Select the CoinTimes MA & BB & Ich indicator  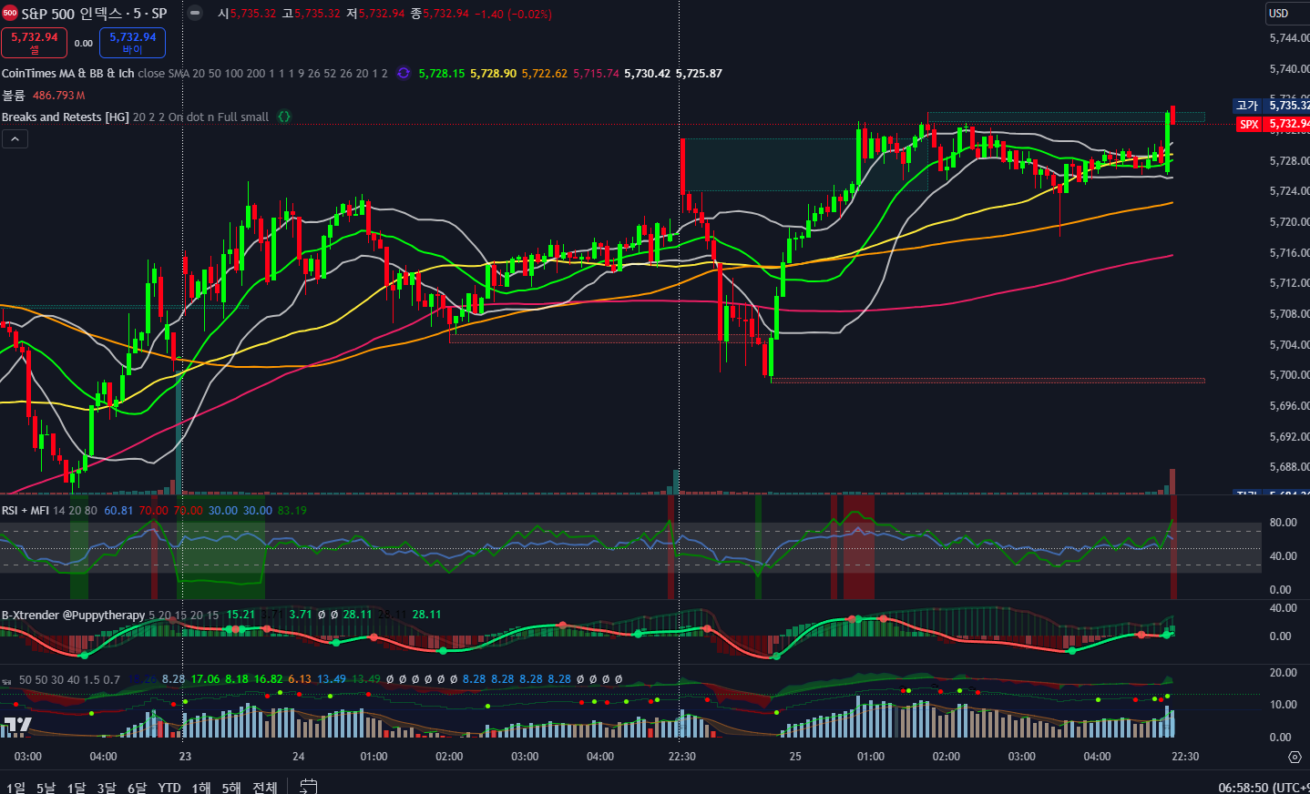pyautogui.click(x=67, y=74)
